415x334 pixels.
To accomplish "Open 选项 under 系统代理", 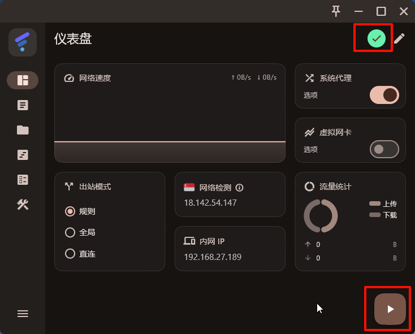I will tap(310, 95).
